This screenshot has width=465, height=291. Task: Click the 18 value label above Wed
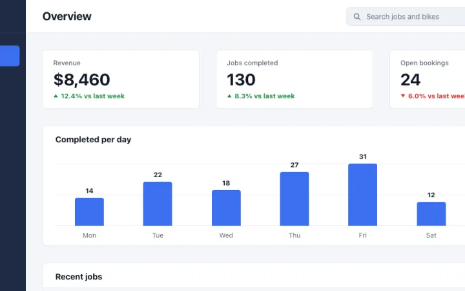click(226, 183)
